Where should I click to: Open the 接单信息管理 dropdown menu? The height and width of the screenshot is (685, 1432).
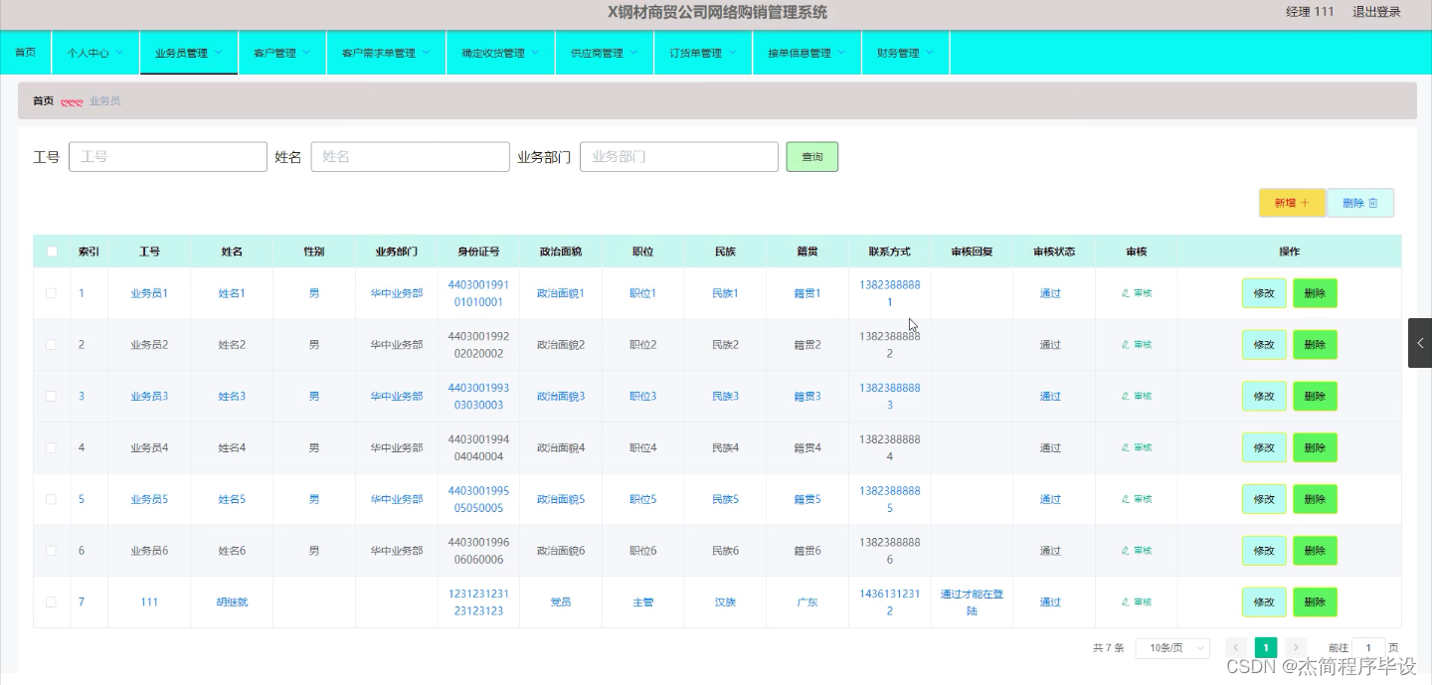click(806, 53)
